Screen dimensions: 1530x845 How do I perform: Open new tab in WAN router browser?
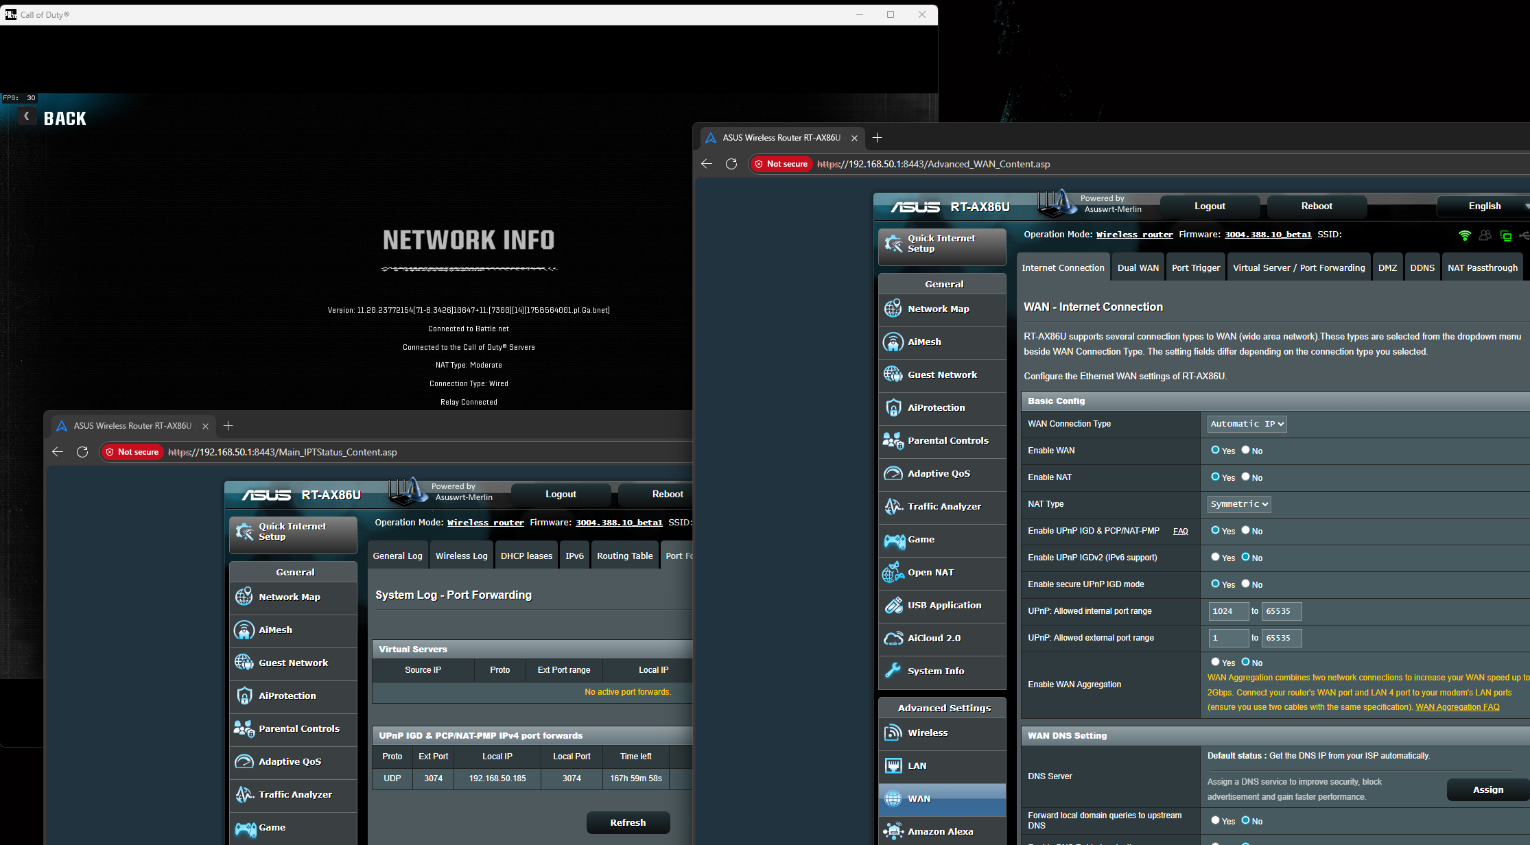tap(877, 138)
